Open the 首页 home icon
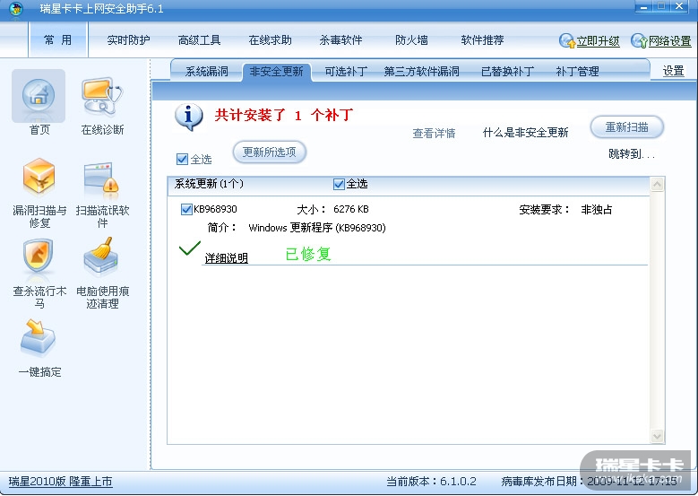The height and width of the screenshot is (496, 698). [x=39, y=96]
